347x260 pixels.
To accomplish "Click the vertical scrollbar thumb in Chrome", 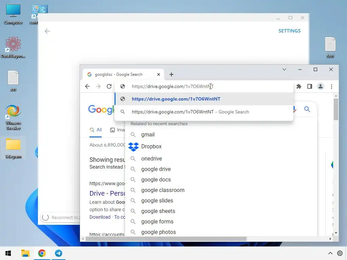I will coord(336,109).
